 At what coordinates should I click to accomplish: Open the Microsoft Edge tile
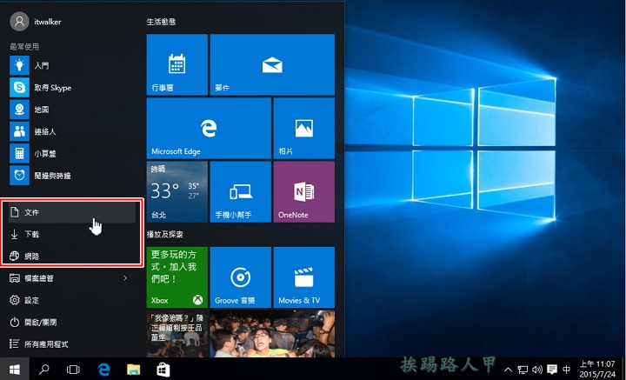[x=208, y=127]
